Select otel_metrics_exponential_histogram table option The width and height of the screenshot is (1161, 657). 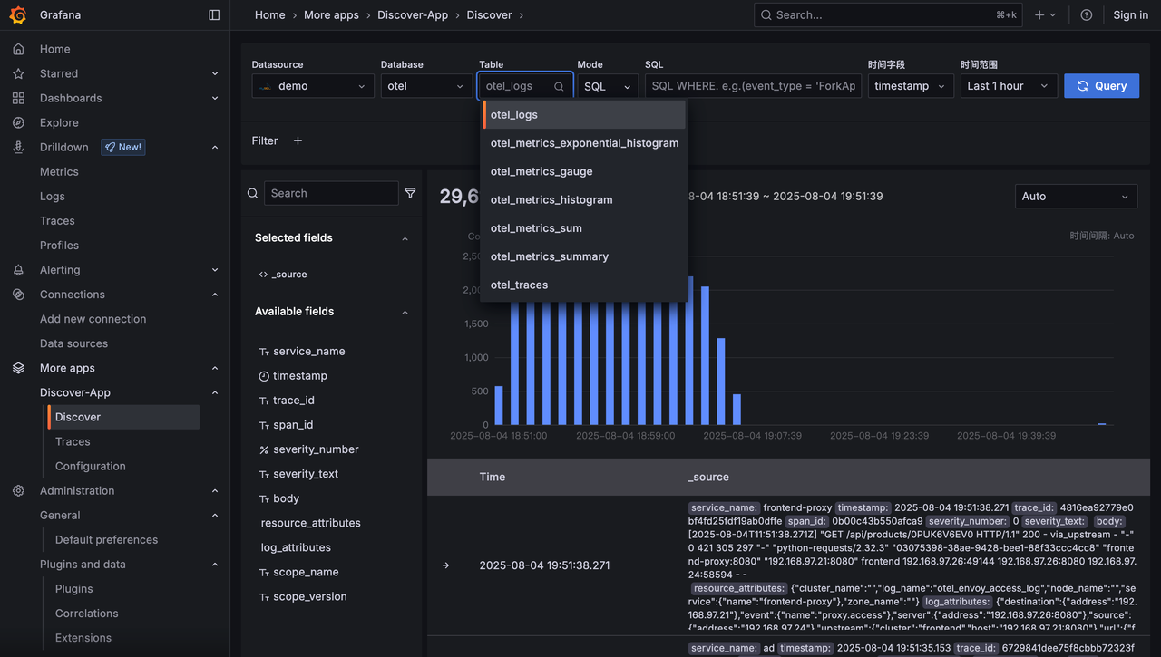pyautogui.click(x=584, y=143)
